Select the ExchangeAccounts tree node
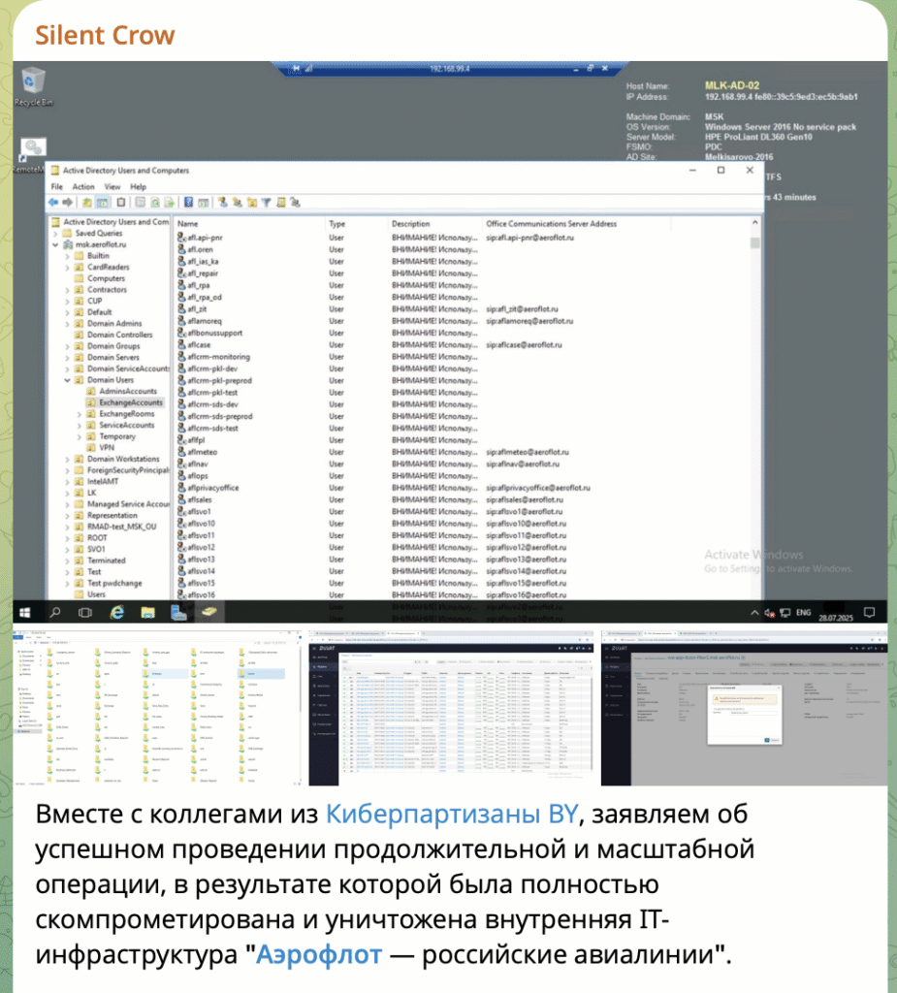This screenshot has width=897, height=993. (x=131, y=402)
